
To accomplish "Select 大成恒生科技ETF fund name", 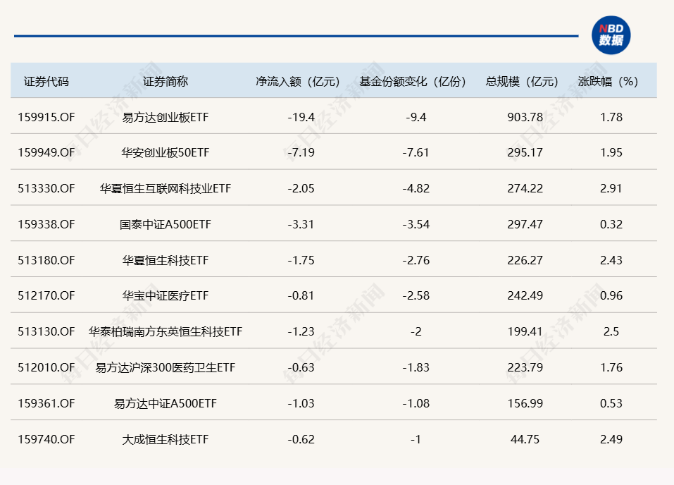I will coord(166,440).
